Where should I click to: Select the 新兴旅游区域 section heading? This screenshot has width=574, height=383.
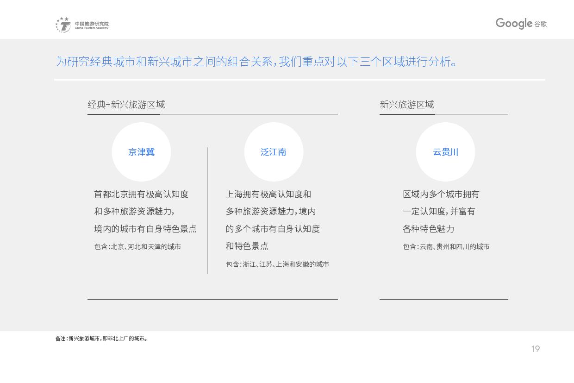[407, 105]
